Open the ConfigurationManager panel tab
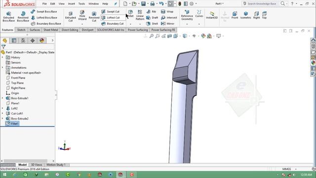This screenshot has width=316, height=178. click(23, 41)
